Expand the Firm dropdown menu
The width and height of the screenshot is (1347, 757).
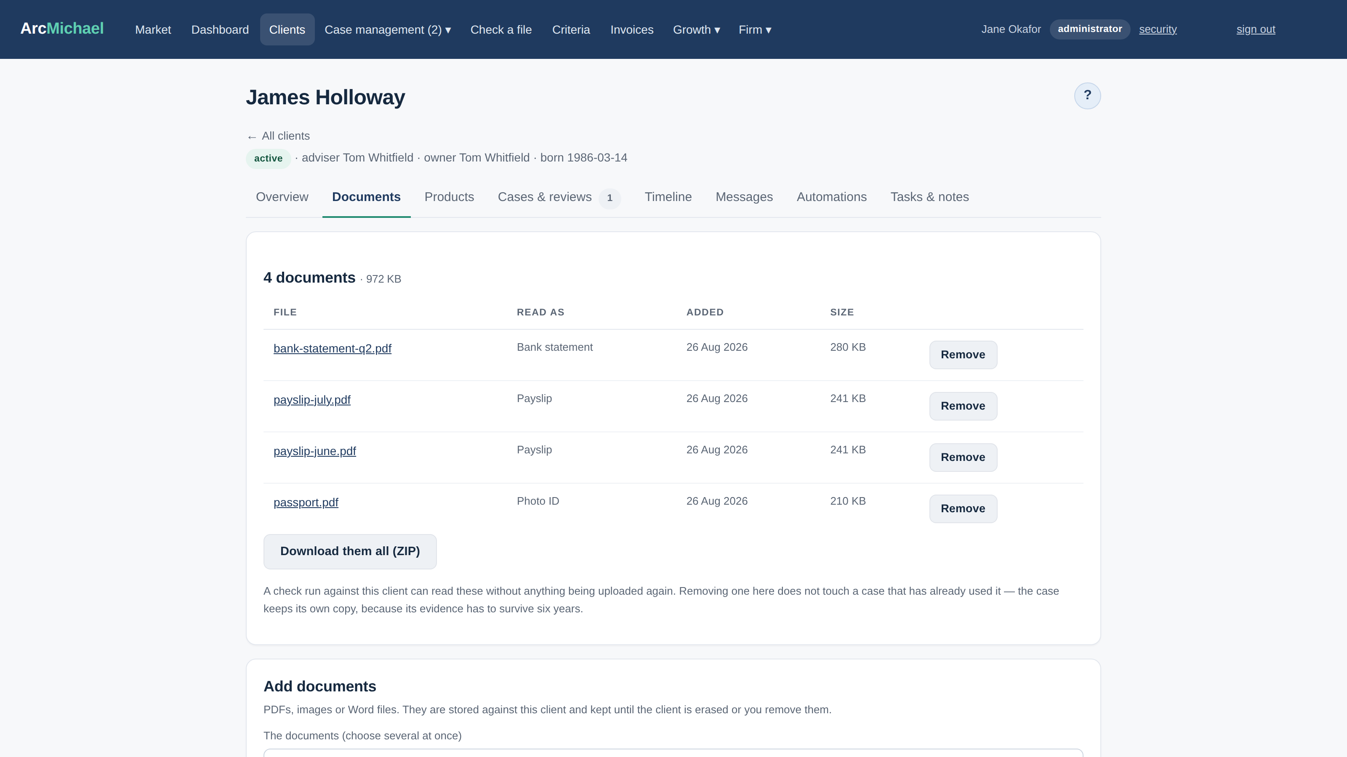point(755,30)
